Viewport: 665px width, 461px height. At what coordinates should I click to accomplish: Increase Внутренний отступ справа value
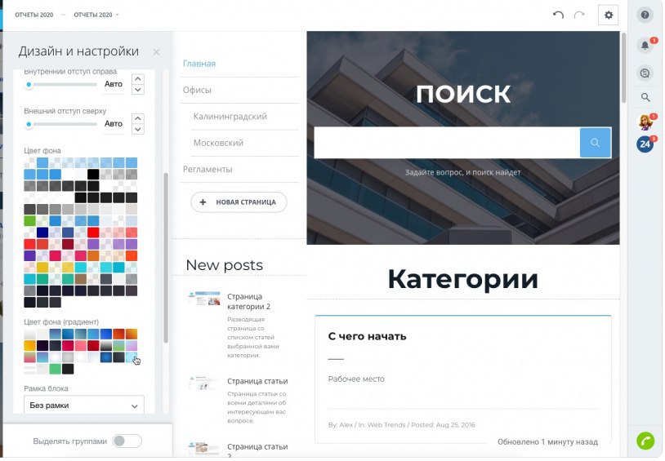(x=138, y=79)
